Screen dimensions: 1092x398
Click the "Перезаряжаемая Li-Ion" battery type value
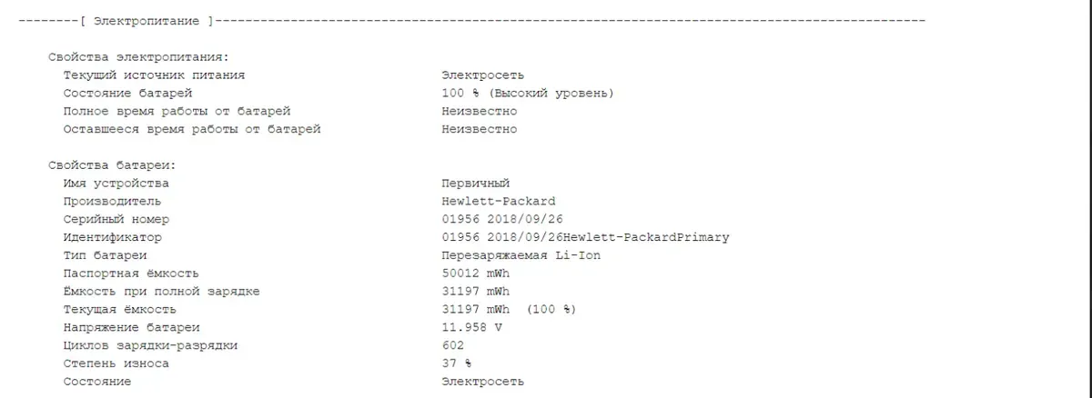(521, 255)
